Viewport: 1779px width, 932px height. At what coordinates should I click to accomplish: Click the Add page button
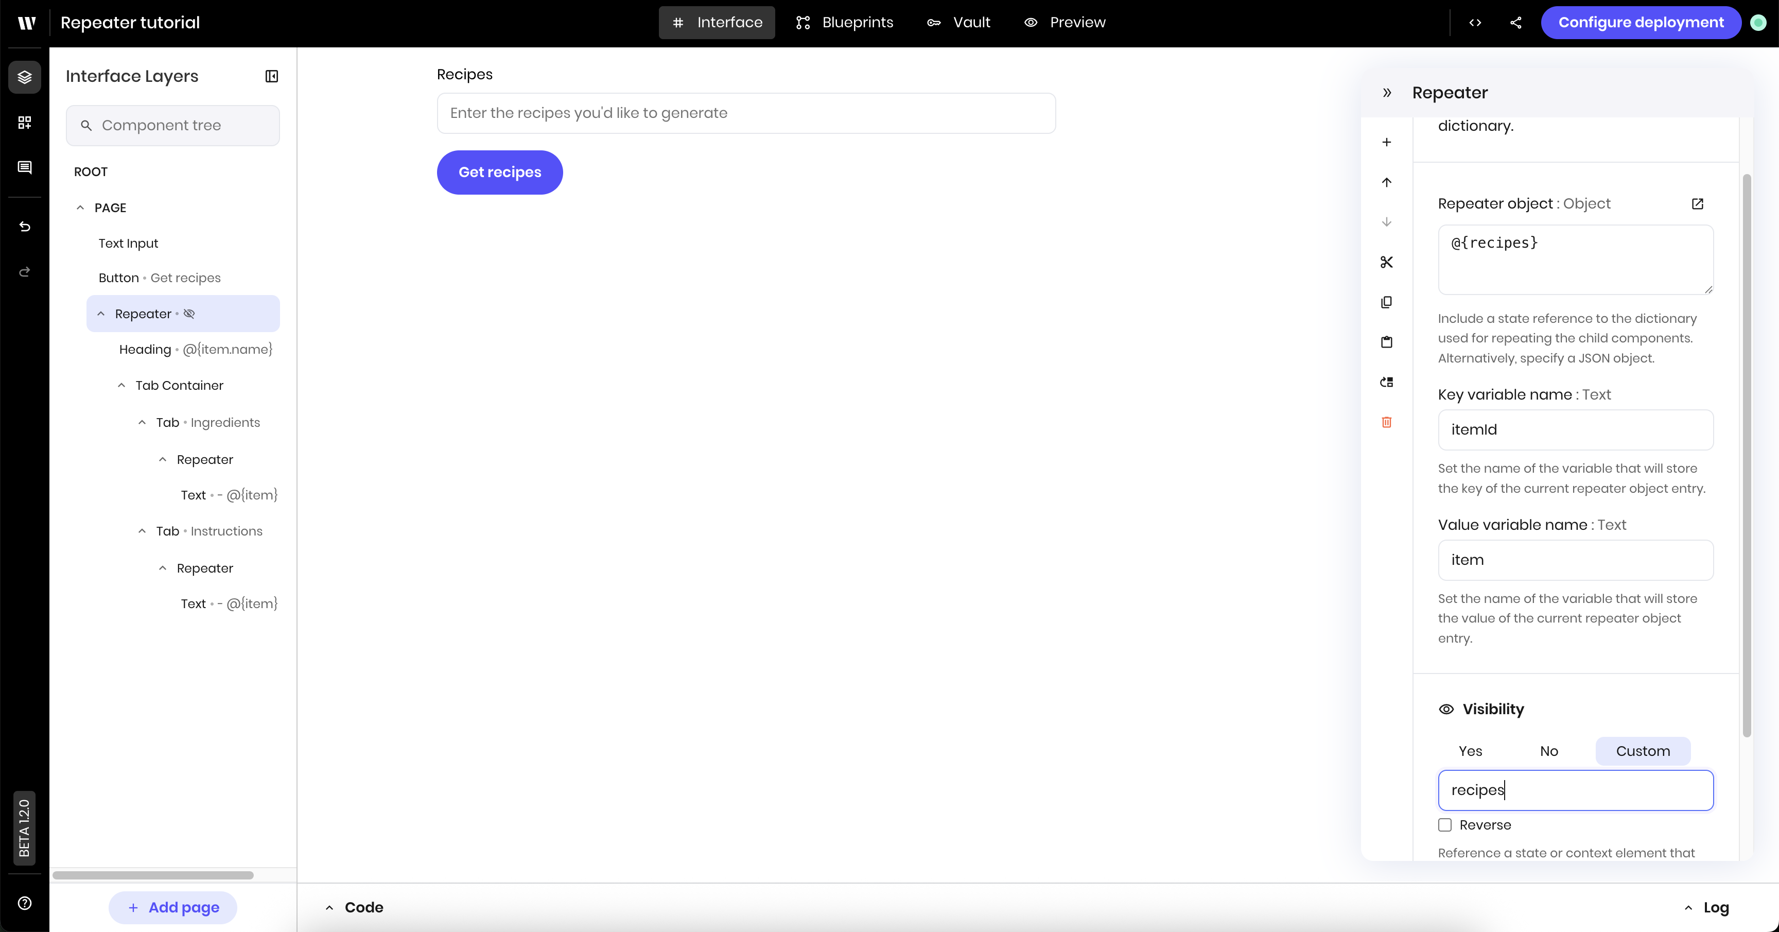click(x=173, y=907)
